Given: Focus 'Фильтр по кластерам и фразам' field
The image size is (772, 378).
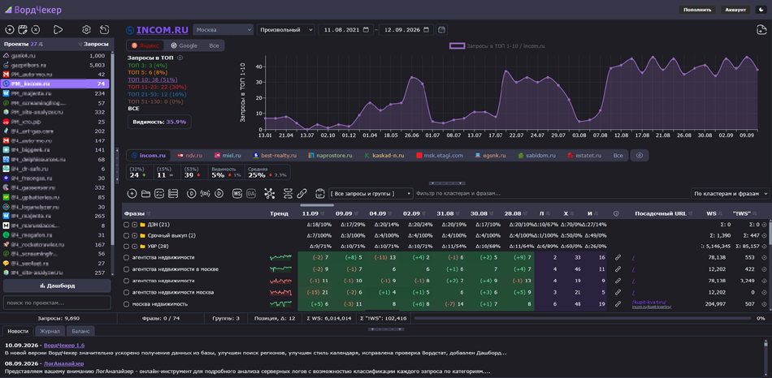Looking at the screenshot, I should tap(550, 194).
